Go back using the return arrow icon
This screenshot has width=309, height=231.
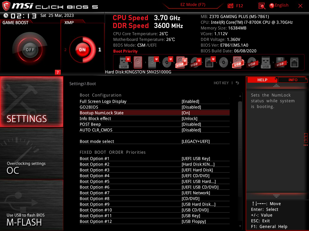pos(237,83)
